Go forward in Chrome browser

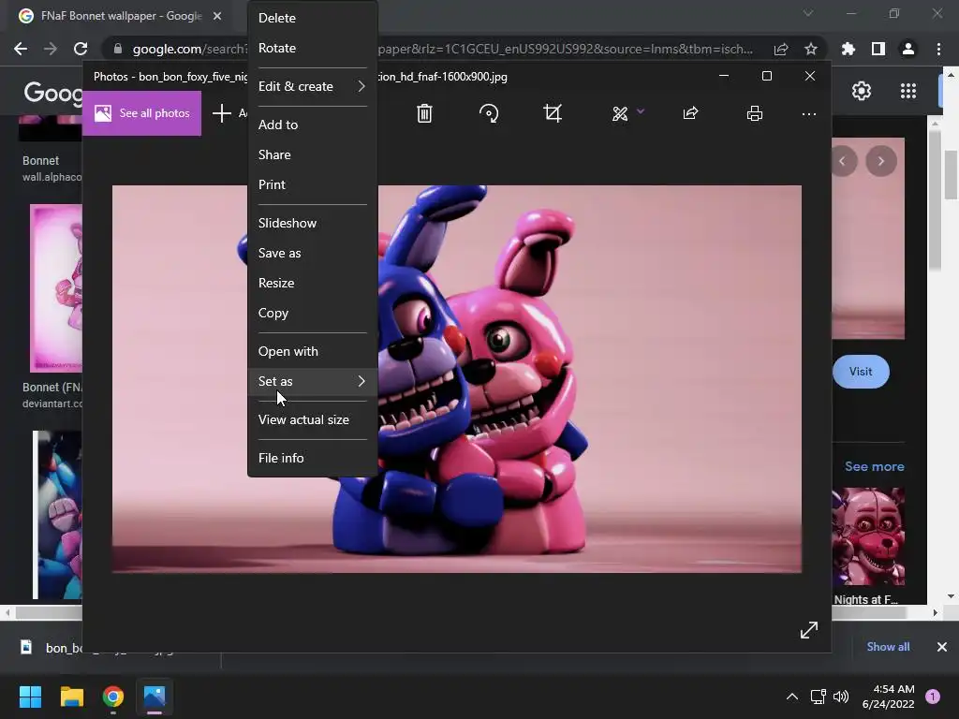51,49
